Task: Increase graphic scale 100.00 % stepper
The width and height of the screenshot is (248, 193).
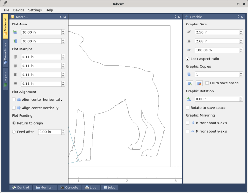Action: [241, 49]
